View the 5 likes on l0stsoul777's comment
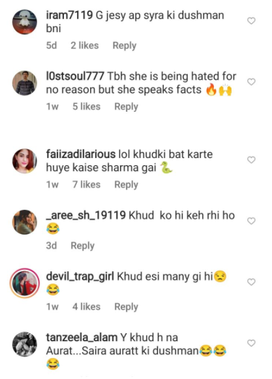272x379 pixels. [86, 107]
